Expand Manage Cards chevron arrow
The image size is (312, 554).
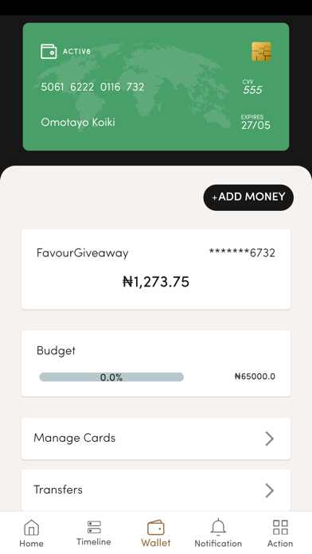[x=270, y=439]
